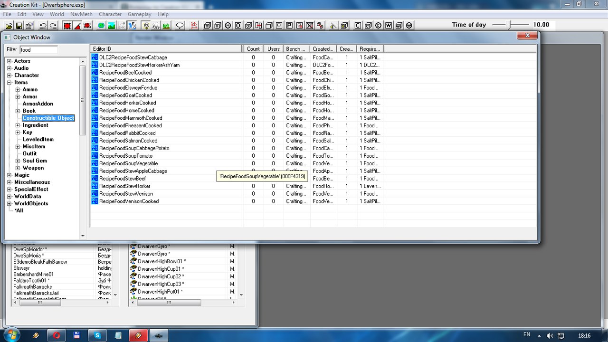
Task: Click the flat square icon labeled W
Action: (x=389, y=25)
